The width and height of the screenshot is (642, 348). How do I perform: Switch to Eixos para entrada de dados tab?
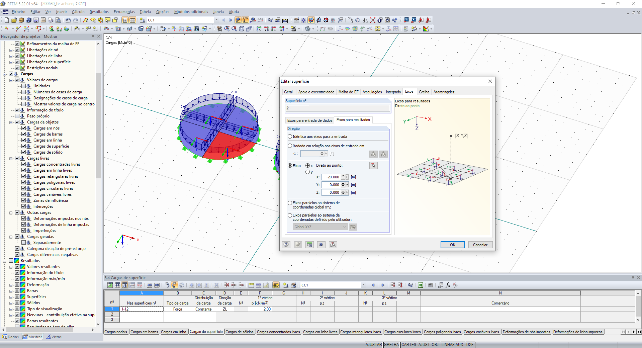pos(310,120)
